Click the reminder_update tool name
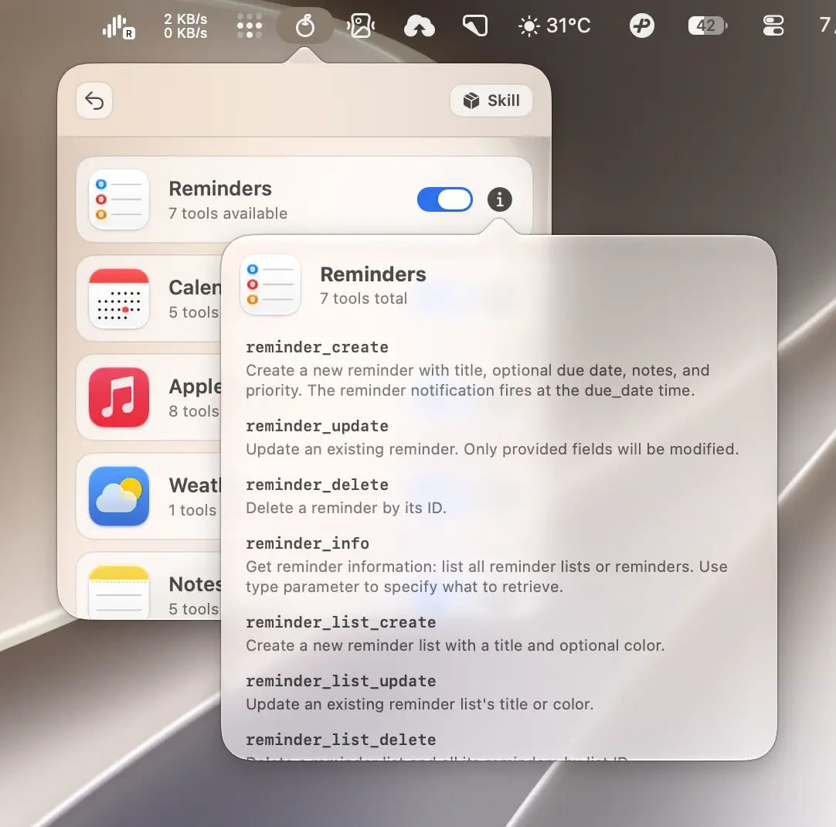Screen dimensions: 836x827 [318, 426]
